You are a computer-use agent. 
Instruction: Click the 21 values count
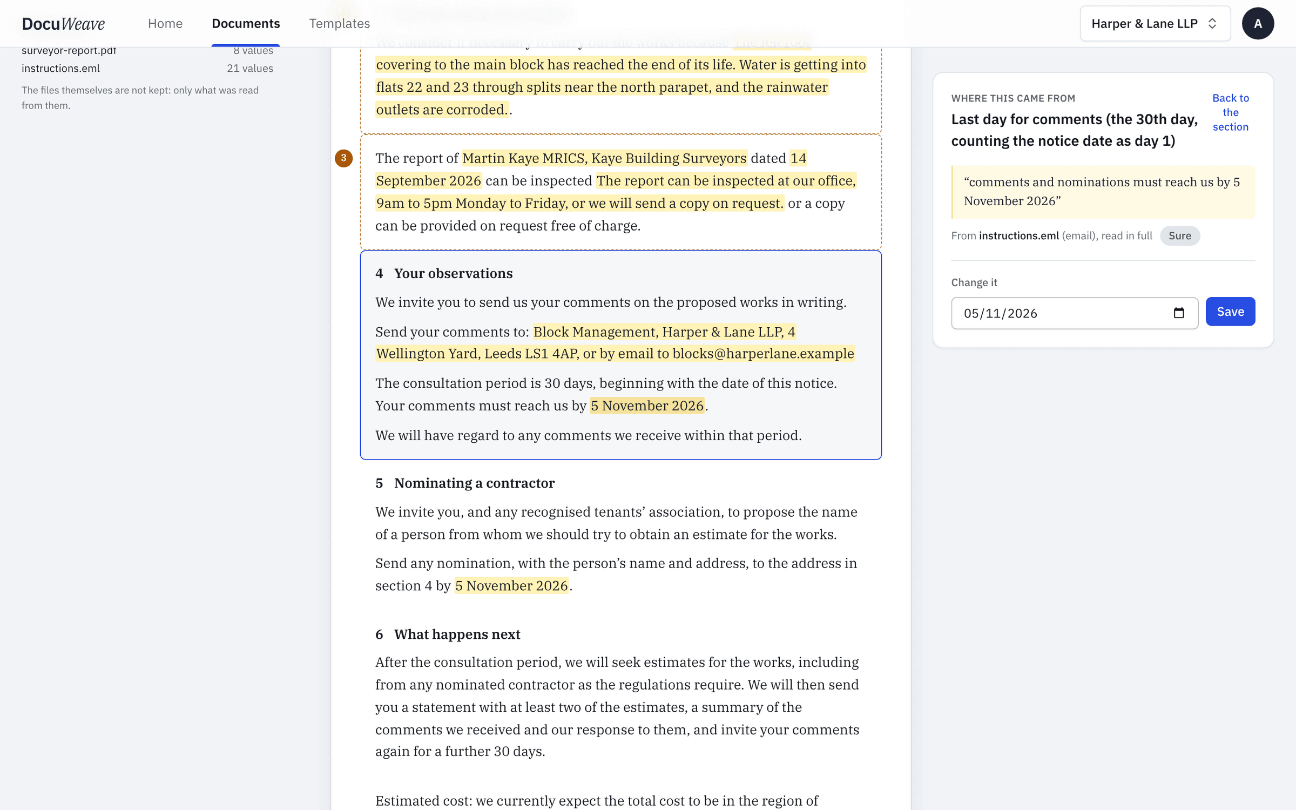click(x=249, y=68)
